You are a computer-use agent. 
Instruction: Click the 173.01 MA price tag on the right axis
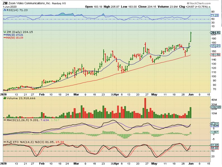[x=215, y=46]
